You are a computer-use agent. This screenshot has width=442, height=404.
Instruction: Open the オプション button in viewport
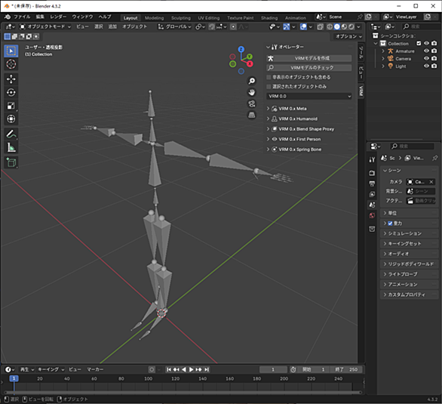[x=348, y=36]
